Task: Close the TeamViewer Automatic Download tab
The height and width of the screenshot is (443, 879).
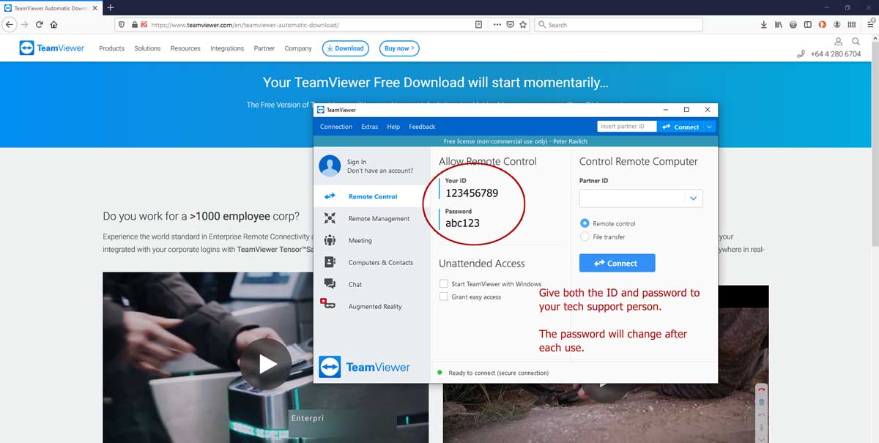Action: (x=95, y=7)
